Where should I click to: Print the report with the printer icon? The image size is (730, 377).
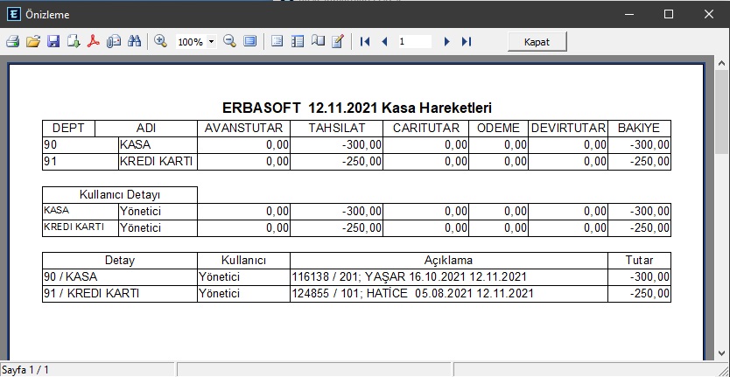pyautogui.click(x=13, y=41)
